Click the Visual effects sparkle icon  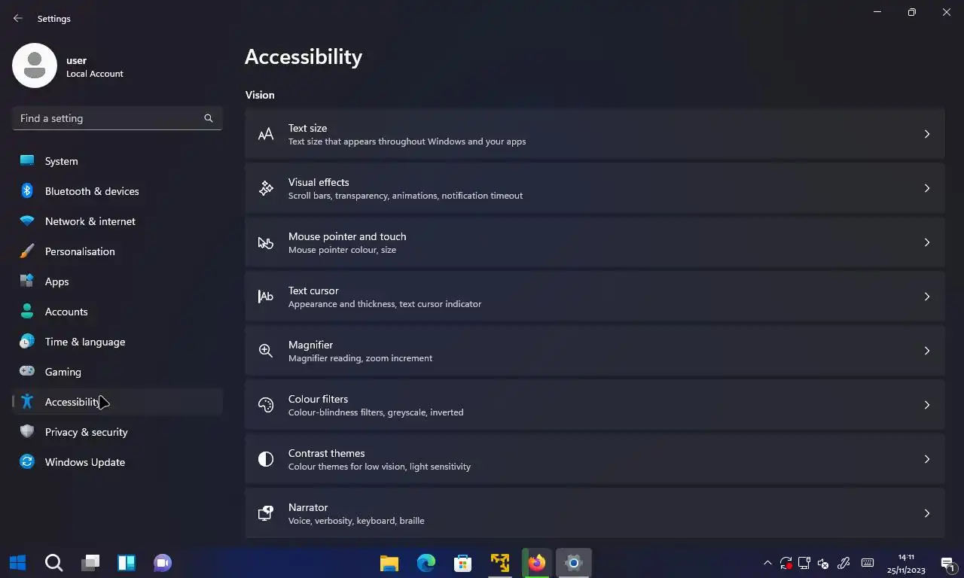click(266, 188)
